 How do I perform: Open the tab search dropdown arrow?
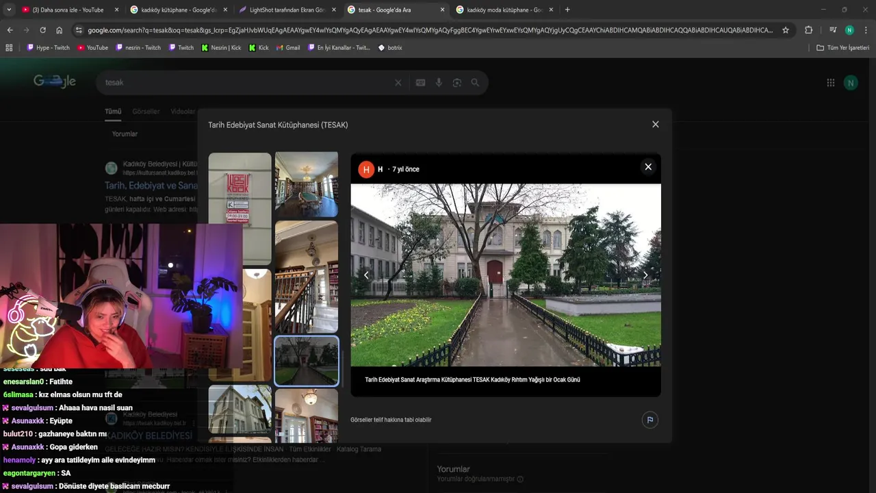pyautogui.click(x=9, y=10)
